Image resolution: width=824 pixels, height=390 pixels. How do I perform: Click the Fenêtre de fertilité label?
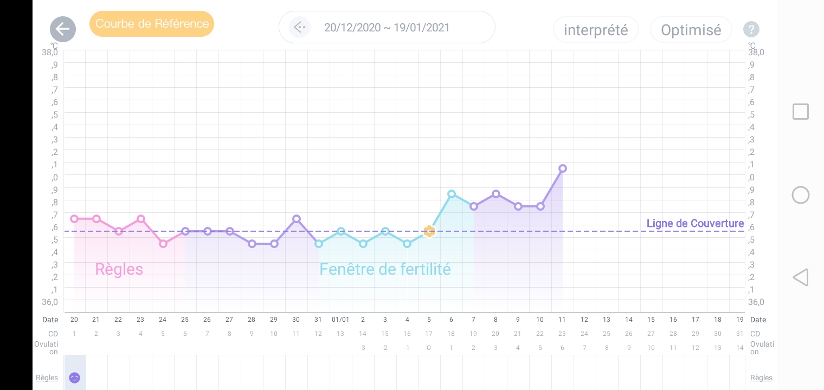pyautogui.click(x=385, y=269)
